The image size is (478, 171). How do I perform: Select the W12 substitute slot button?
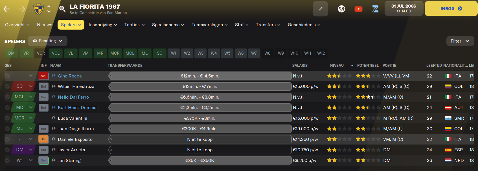[321, 53]
